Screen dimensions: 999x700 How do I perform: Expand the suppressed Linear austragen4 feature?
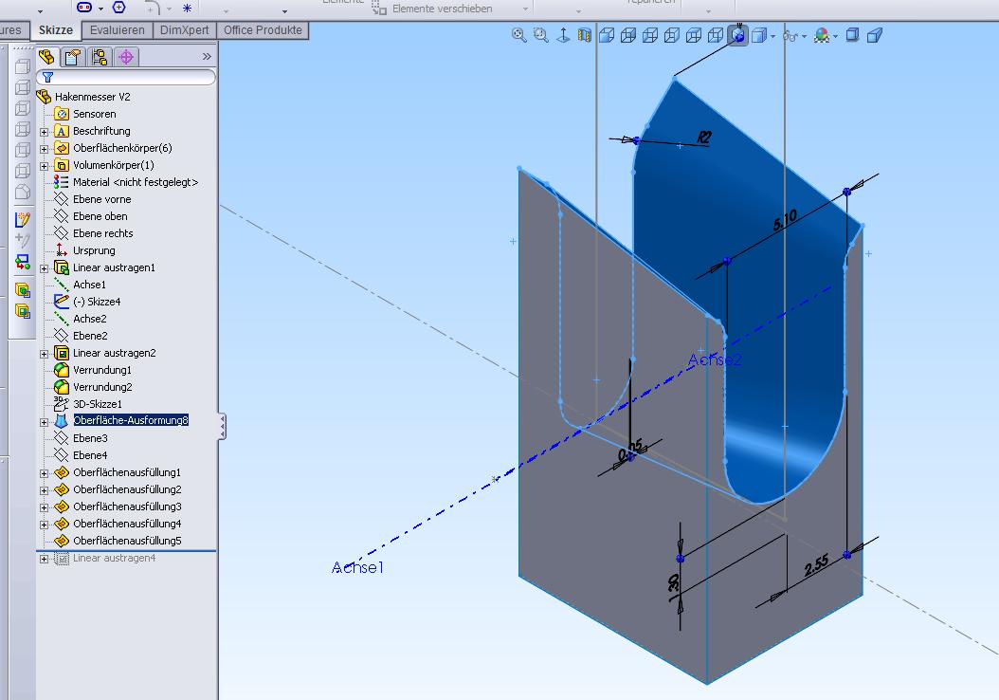coord(44,559)
